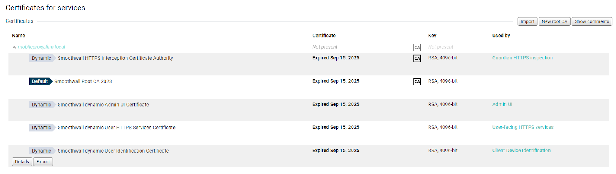The height and width of the screenshot is (174, 616).
Task: Click CA icon on HTTPS Interception Certificate row
Action: pyautogui.click(x=417, y=59)
